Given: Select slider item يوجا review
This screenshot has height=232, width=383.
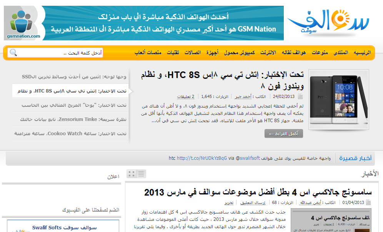Looking at the screenshot, I should pyautogui.click(x=74, y=105).
